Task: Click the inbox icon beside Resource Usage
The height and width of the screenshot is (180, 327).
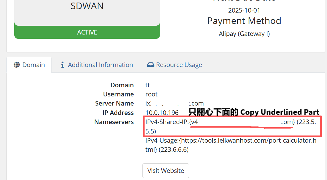Action: pyautogui.click(x=150, y=65)
